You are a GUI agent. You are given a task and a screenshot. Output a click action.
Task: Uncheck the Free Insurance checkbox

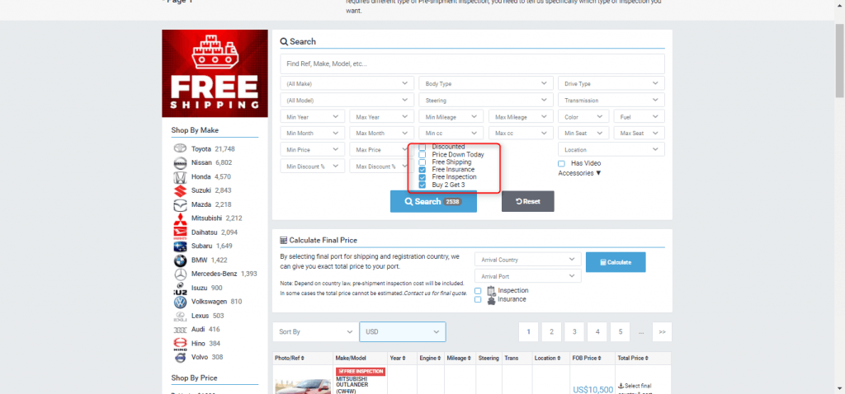(x=422, y=170)
